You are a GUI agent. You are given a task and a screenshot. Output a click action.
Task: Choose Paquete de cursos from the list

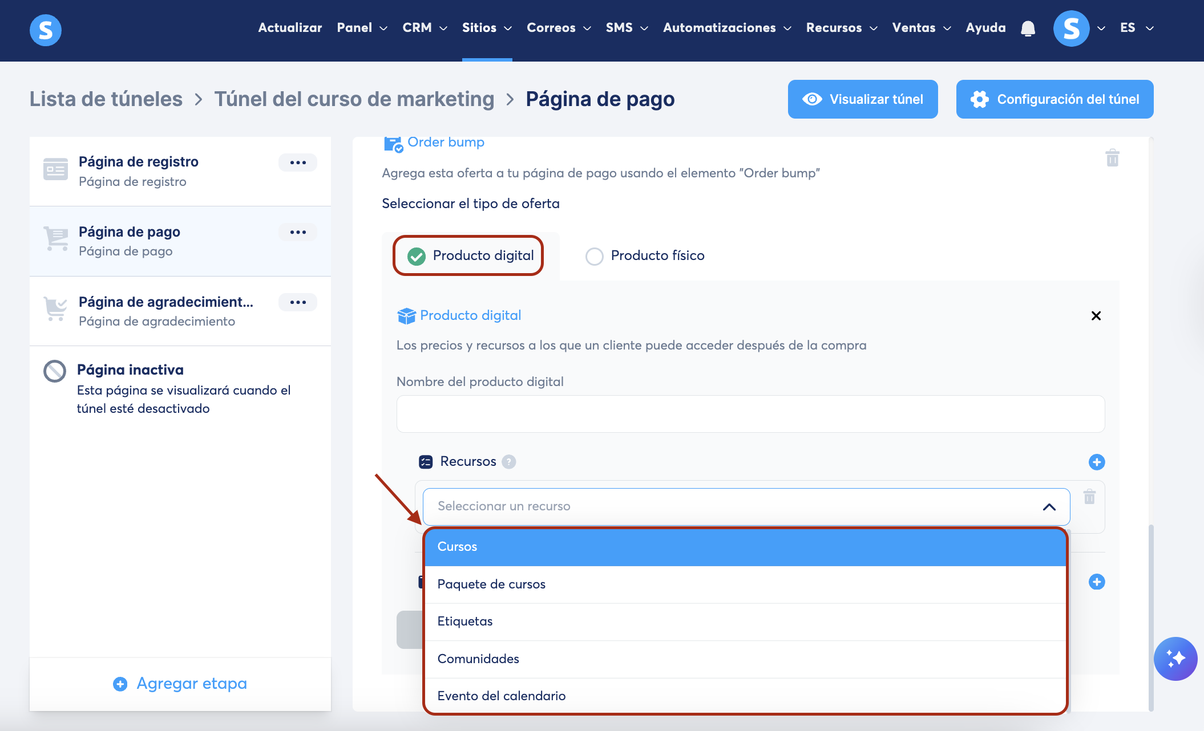pyautogui.click(x=491, y=584)
